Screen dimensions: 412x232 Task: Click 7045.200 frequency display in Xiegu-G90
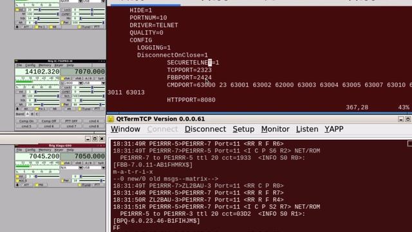(x=37, y=156)
